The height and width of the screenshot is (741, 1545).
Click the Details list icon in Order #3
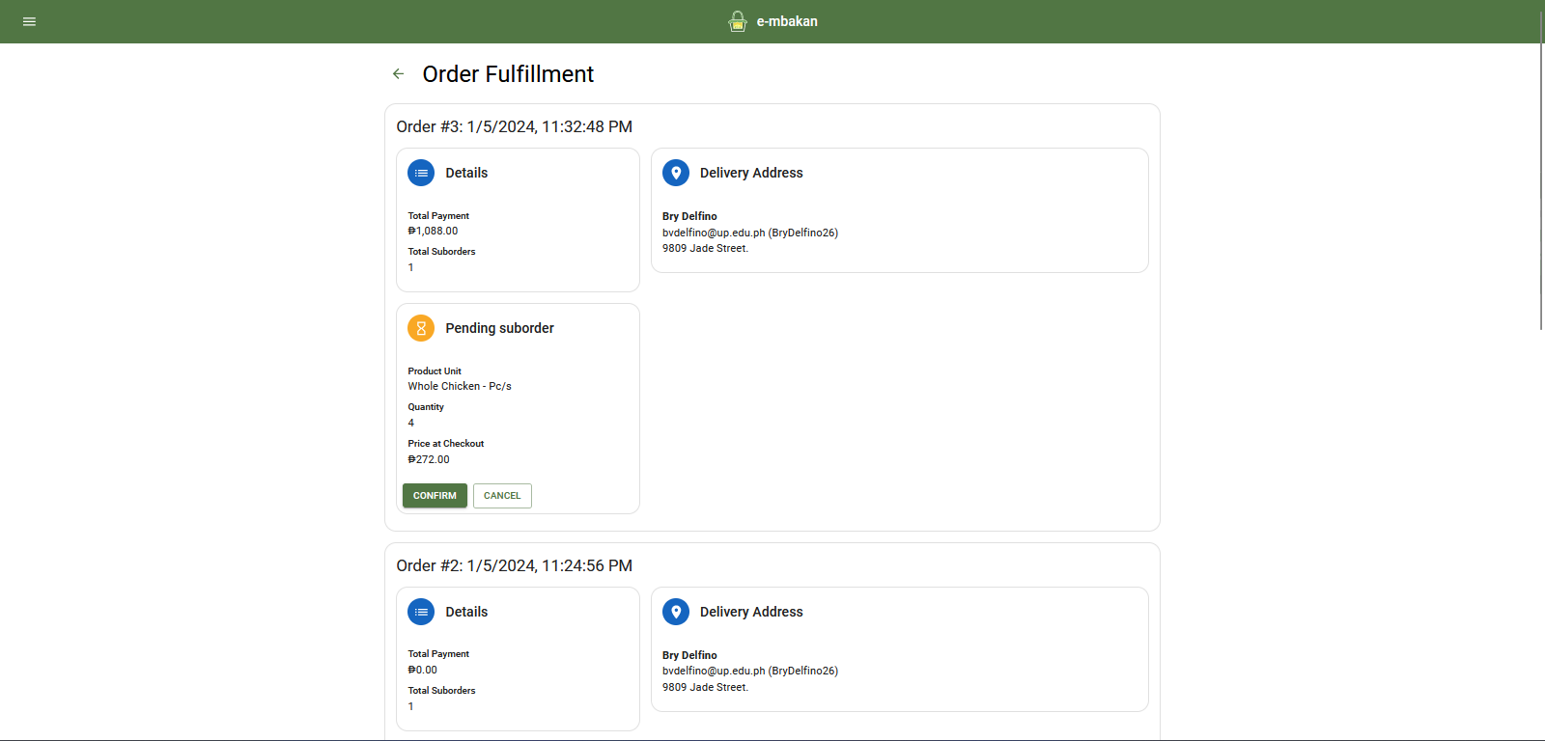pyautogui.click(x=421, y=173)
